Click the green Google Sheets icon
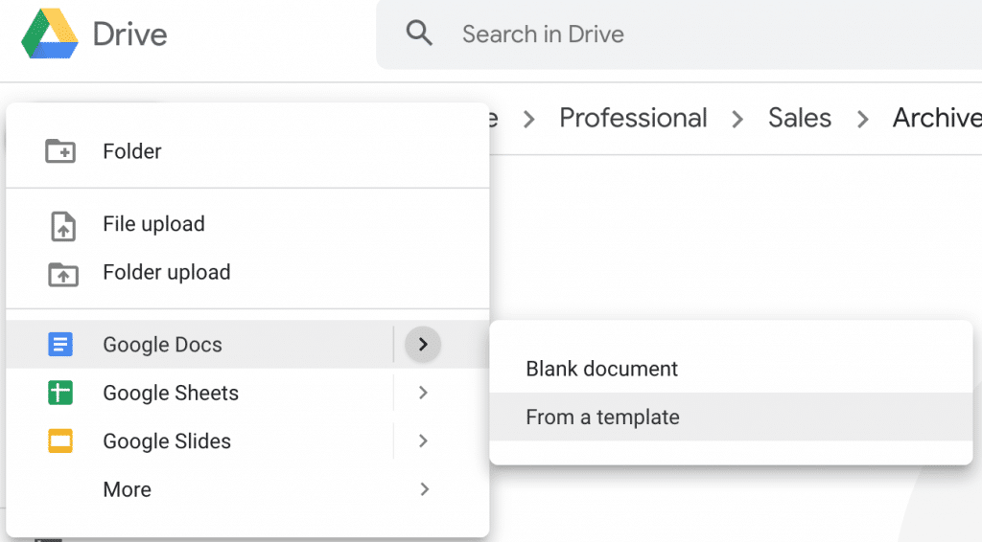Image resolution: width=982 pixels, height=542 pixels. (x=60, y=393)
